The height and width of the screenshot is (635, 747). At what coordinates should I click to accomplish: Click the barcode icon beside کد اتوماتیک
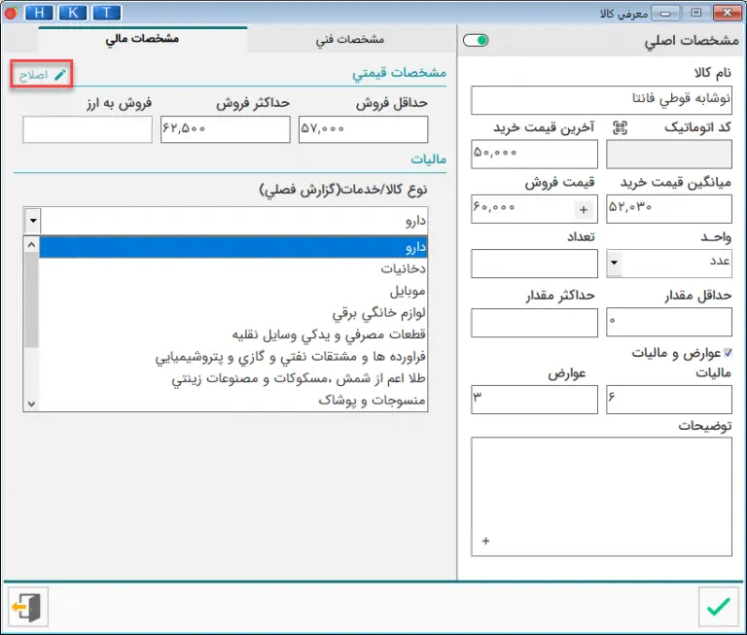click(620, 128)
